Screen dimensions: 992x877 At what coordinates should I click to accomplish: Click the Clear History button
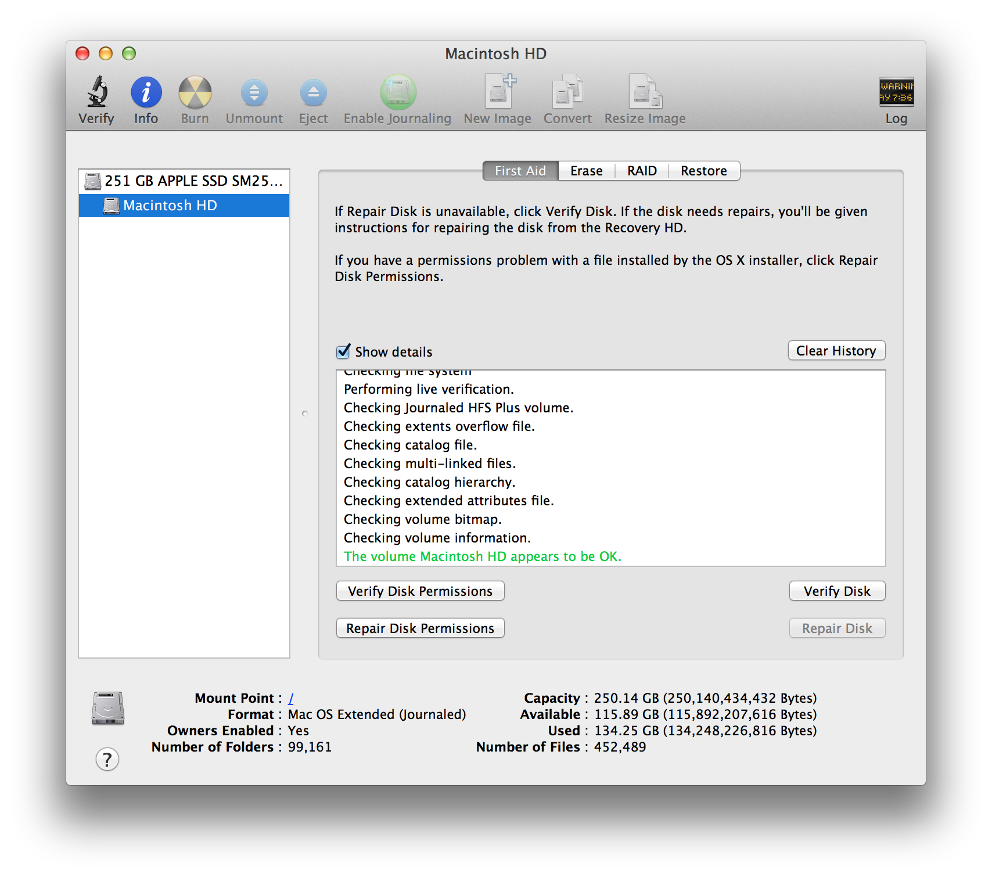(x=836, y=351)
